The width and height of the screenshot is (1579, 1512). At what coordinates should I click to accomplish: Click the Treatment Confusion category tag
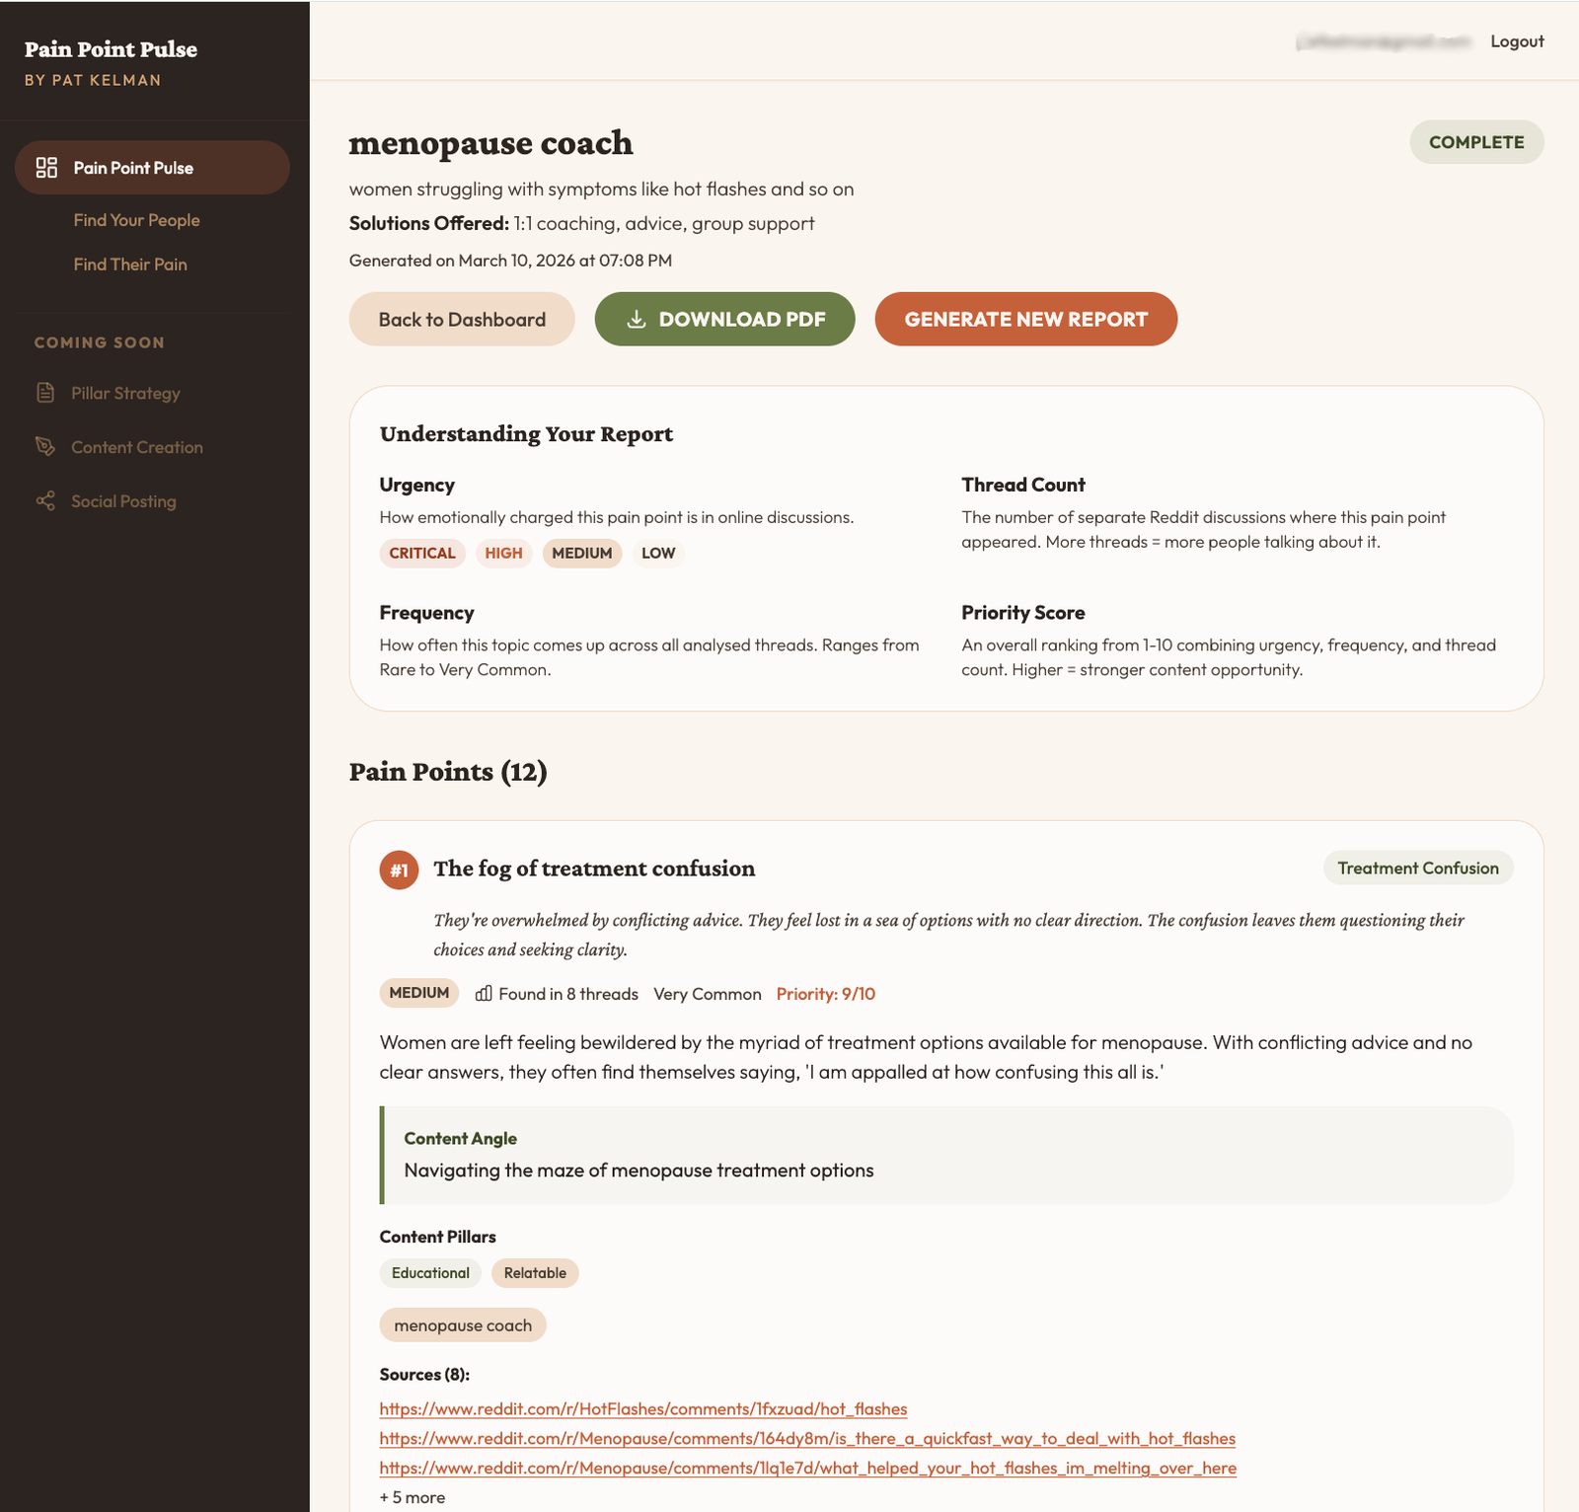(1417, 869)
